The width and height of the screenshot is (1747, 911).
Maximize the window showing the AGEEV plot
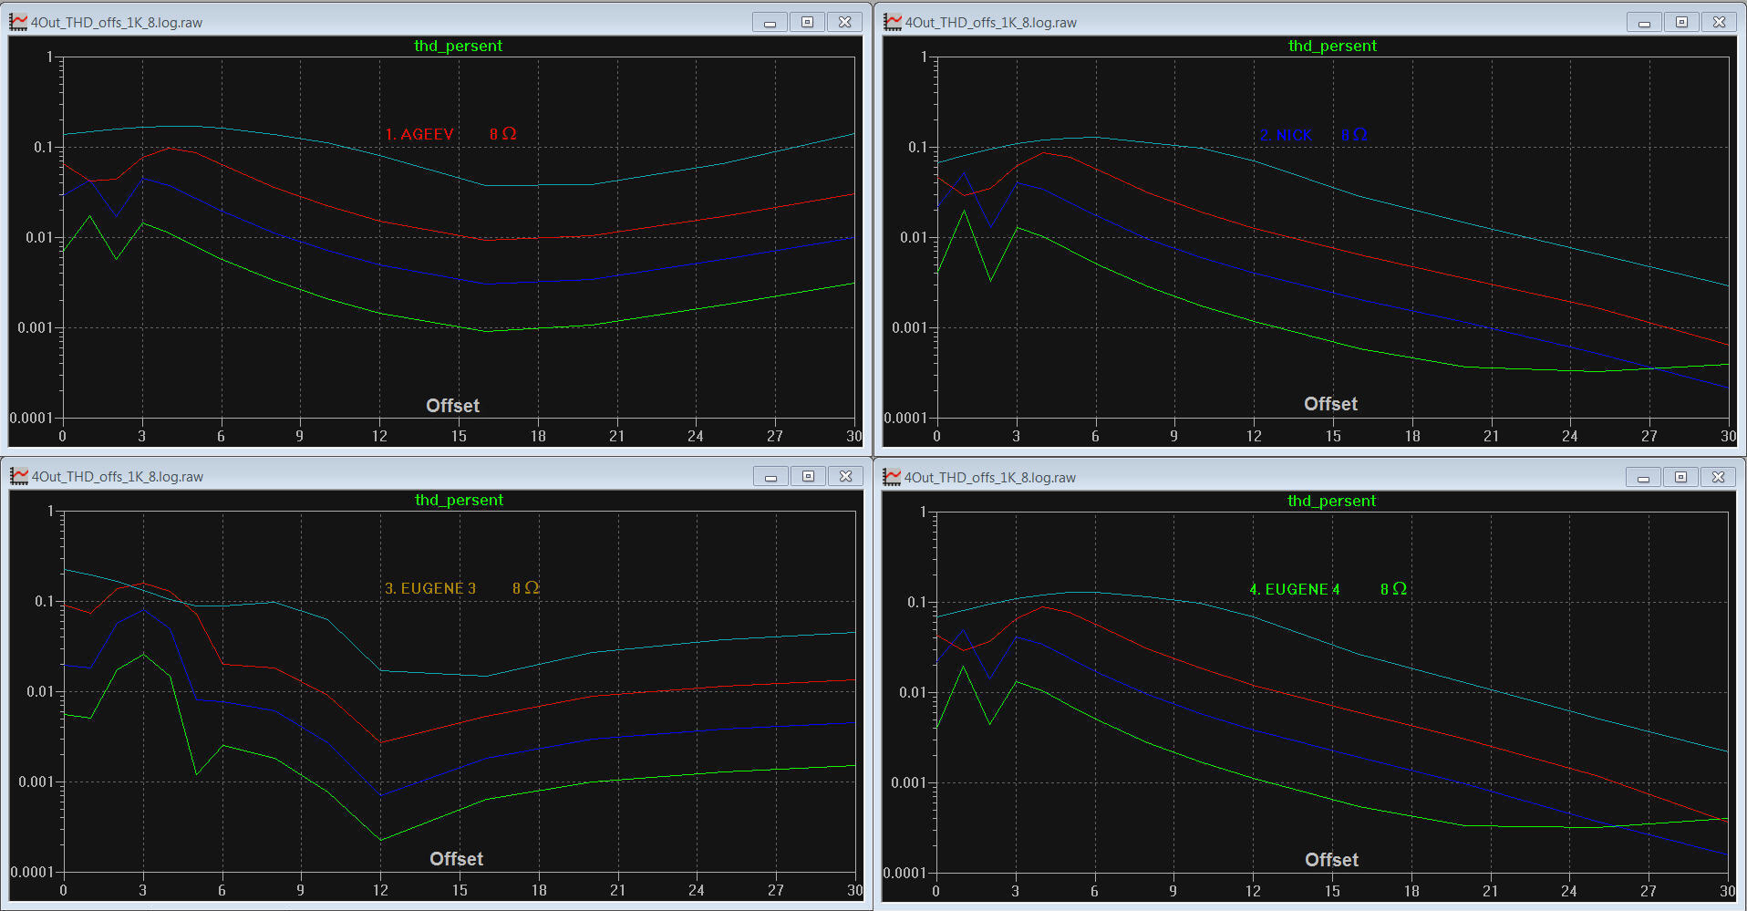click(807, 22)
